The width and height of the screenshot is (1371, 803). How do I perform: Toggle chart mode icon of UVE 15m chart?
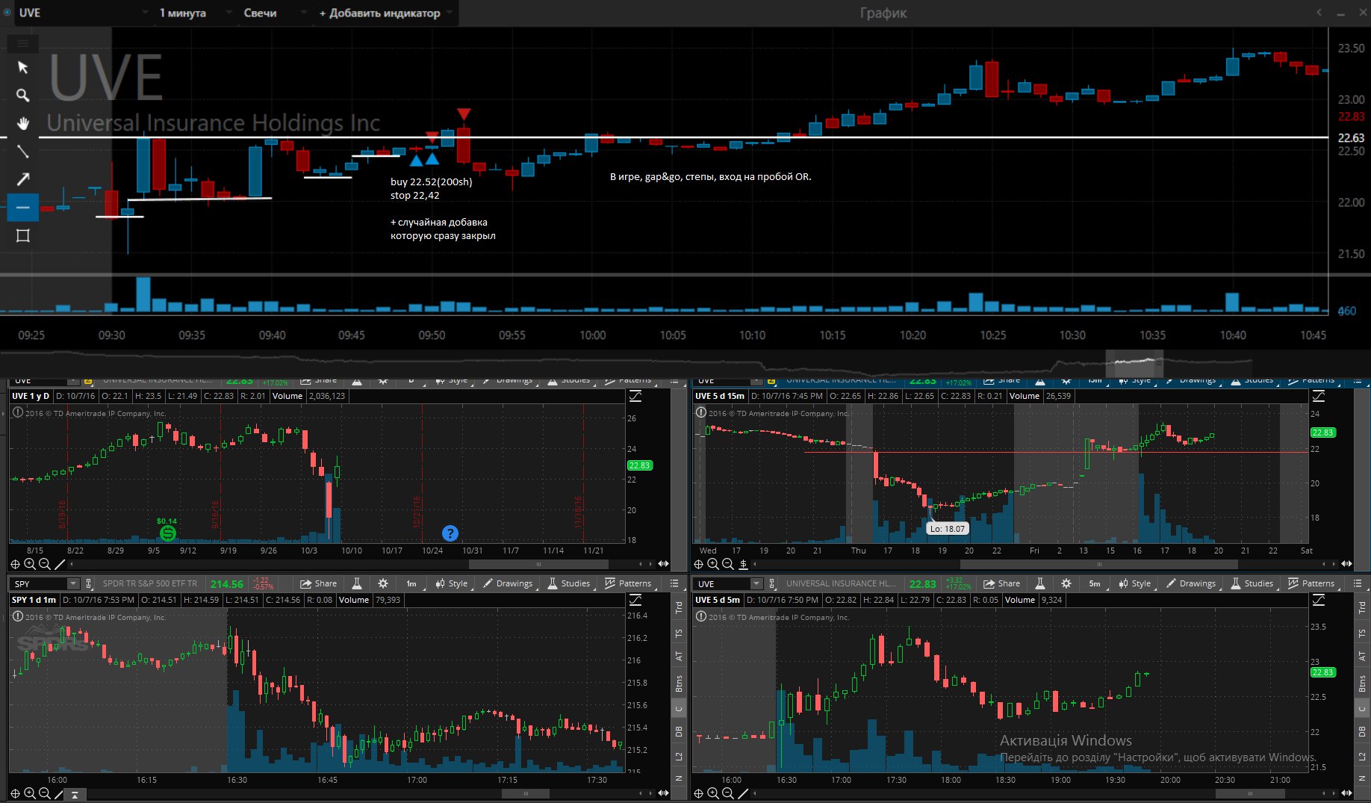pos(1319,396)
